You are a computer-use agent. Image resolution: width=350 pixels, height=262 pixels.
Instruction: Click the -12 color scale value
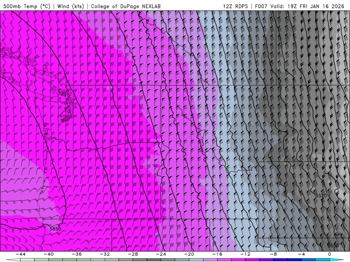(245, 254)
